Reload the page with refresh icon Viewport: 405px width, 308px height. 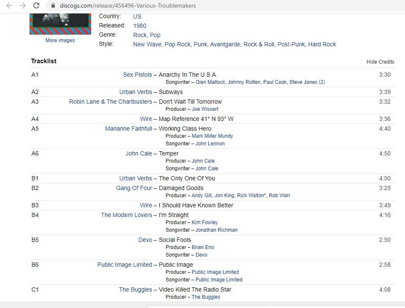click(36, 5)
